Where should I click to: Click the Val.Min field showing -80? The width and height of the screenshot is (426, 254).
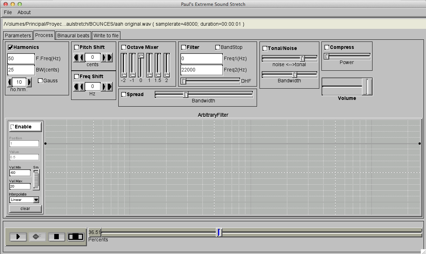coord(20,173)
